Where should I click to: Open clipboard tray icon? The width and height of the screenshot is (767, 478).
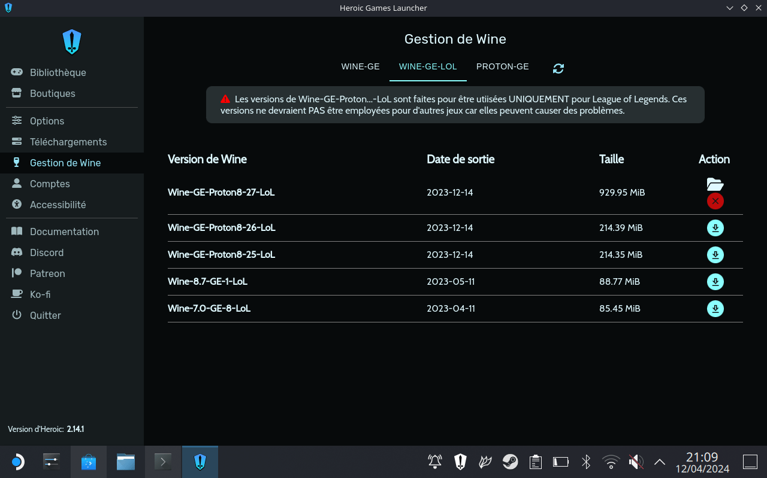click(536, 462)
